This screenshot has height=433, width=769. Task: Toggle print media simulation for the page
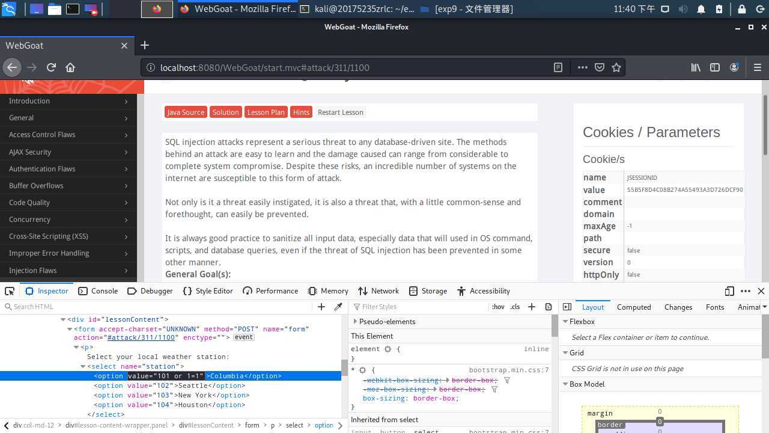[549, 307]
